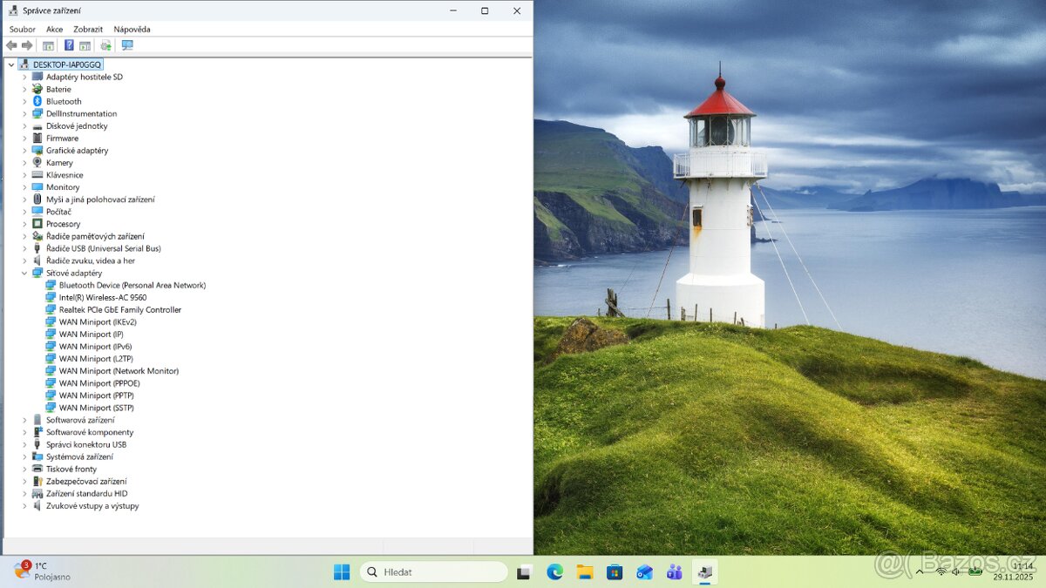
Task: Click the Hledat taskbar search box
Action: (x=433, y=572)
